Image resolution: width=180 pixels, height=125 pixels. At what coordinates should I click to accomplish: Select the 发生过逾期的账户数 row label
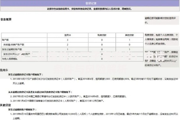(x=12, y=49)
